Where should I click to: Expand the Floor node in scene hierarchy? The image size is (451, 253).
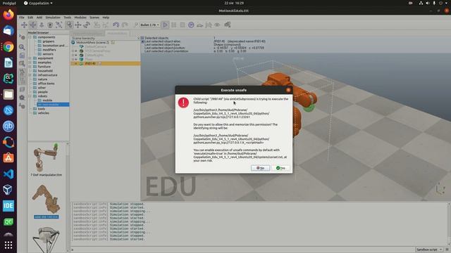point(76,59)
